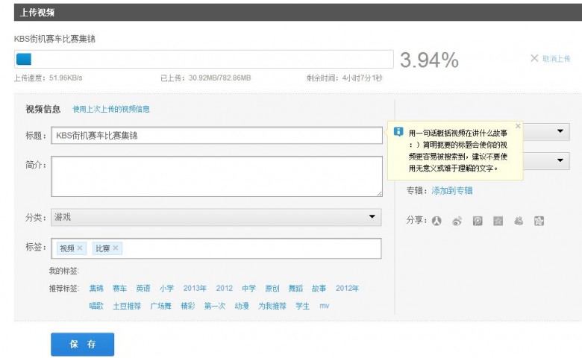Screen dimensions: 582x358
Task: Click the Renren share icon
Action: pos(437,221)
